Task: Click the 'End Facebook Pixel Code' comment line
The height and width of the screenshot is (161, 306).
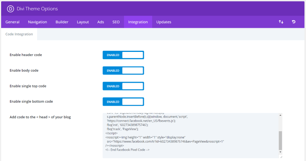Action: click(x=127, y=150)
